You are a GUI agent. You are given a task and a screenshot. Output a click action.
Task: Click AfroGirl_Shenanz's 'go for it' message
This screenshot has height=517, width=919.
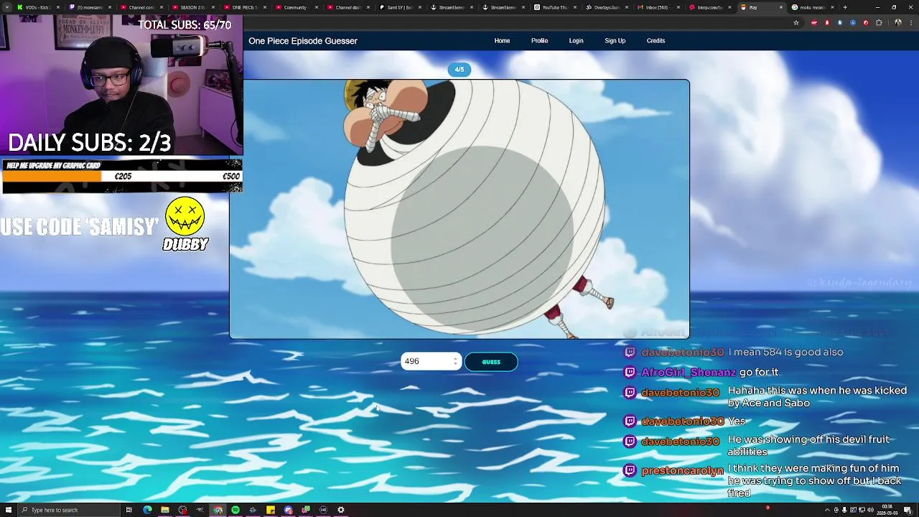click(x=759, y=373)
